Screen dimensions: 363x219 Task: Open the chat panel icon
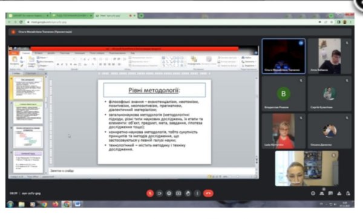pyautogui.click(x=330, y=194)
